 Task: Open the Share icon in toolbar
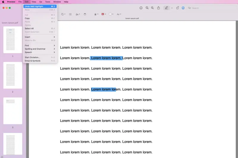coord(159,8)
